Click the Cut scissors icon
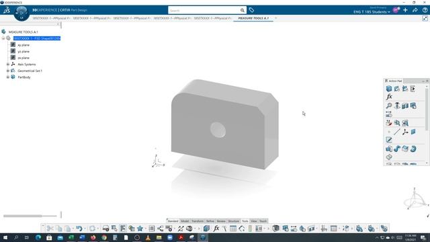Viewport: 430px width, 242px height. click(x=50, y=229)
